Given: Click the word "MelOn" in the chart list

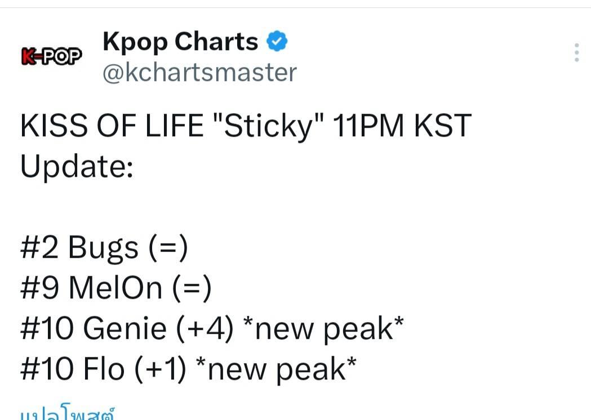Looking at the screenshot, I should click(x=115, y=288).
